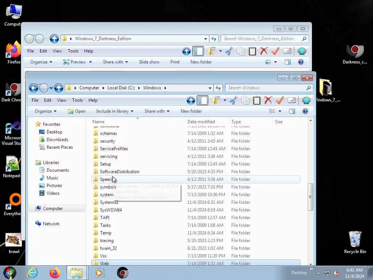
Task: Refresh the Windows folder address bar
Action: (x=218, y=88)
